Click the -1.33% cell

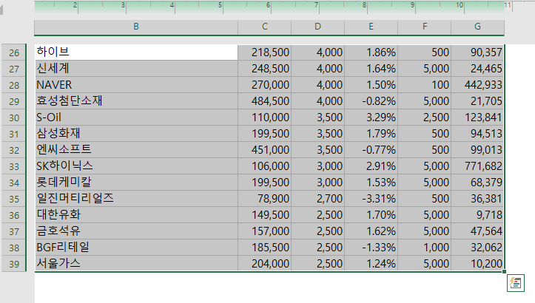371,247
